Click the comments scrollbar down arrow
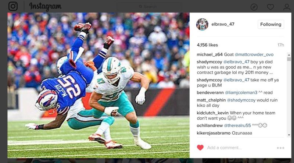This screenshot has width=294, height=163. click(289, 135)
